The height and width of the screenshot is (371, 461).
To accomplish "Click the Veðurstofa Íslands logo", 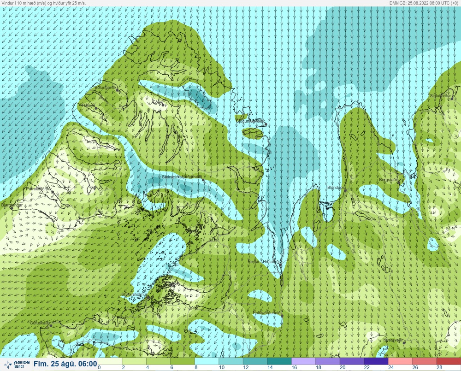I will tap(17, 365).
